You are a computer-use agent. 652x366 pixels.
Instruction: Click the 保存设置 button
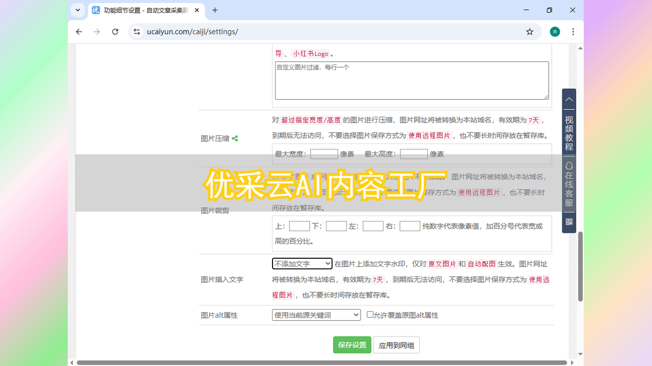click(x=352, y=345)
